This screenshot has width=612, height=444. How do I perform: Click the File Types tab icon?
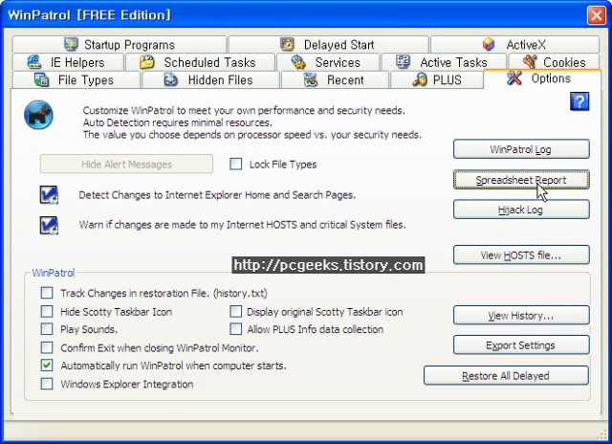(x=41, y=79)
